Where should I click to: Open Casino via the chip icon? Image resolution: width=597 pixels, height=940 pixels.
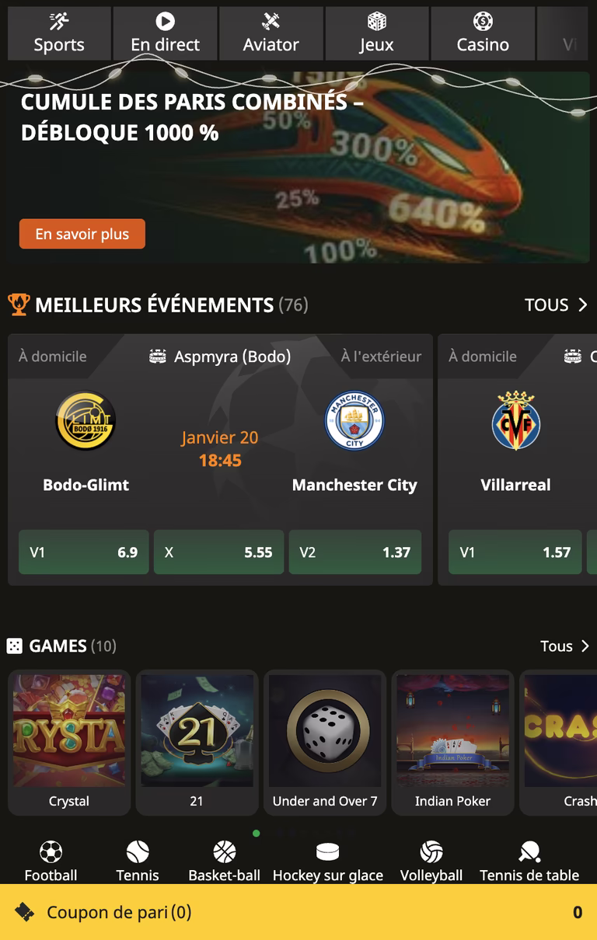click(483, 22)
